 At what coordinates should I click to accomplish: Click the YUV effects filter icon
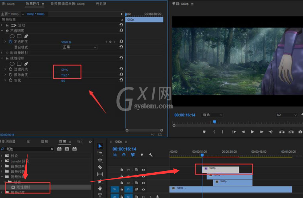74,149
